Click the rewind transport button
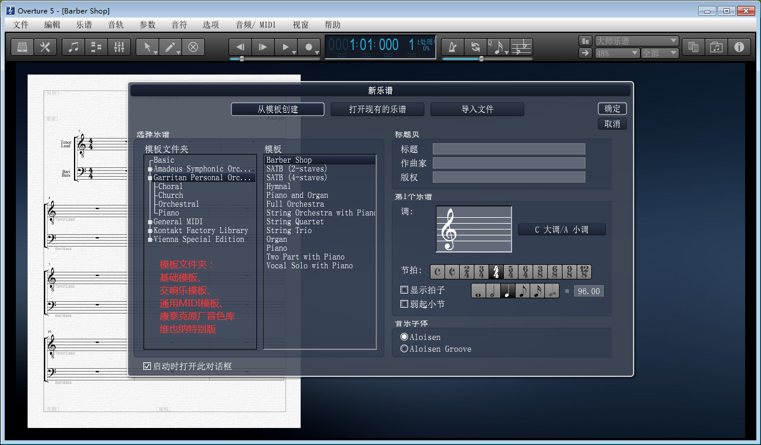The height and width of the screenshot is (445, 761). pos(240,47)
